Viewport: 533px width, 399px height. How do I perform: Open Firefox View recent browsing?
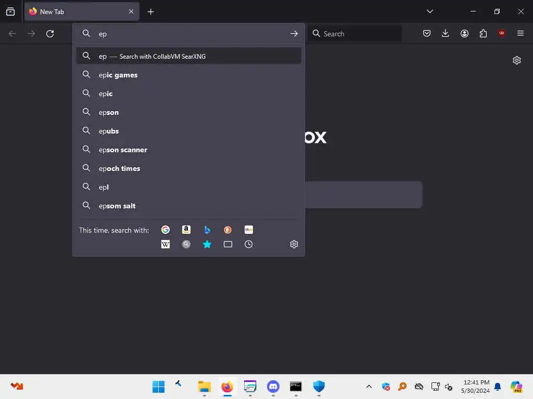pyautogui.click(x=10, y=11)
